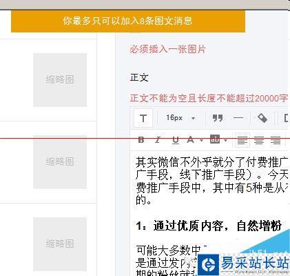Toggle bold formatting

(141, 139)
